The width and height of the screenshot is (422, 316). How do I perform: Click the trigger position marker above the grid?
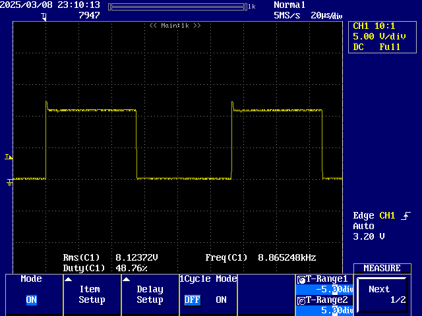[x=44, y=16]
